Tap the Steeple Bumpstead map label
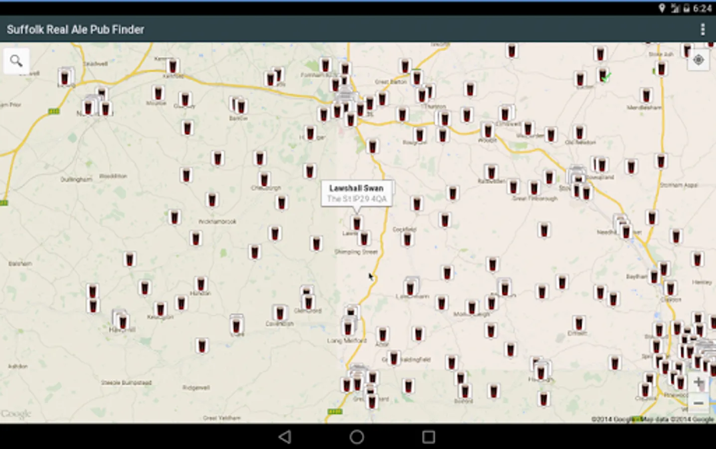This screenshot has height=449, width=716. tap(127, 383)
